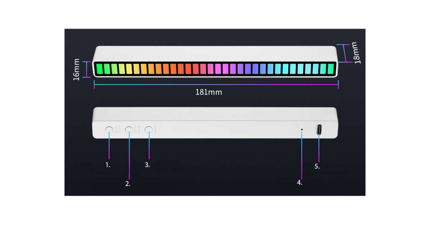Click the USB-C charging port
Screen dimensions: 430x225
pyautogui.click(x=318, y=130)
